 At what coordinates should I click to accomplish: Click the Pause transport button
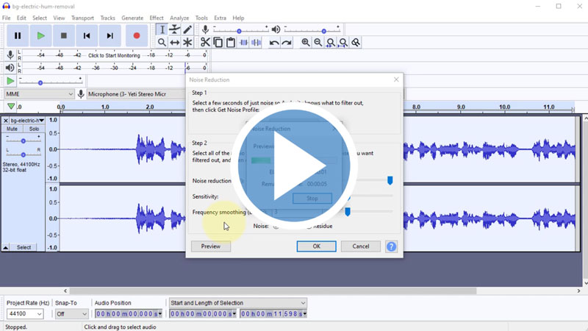(18, 35)
